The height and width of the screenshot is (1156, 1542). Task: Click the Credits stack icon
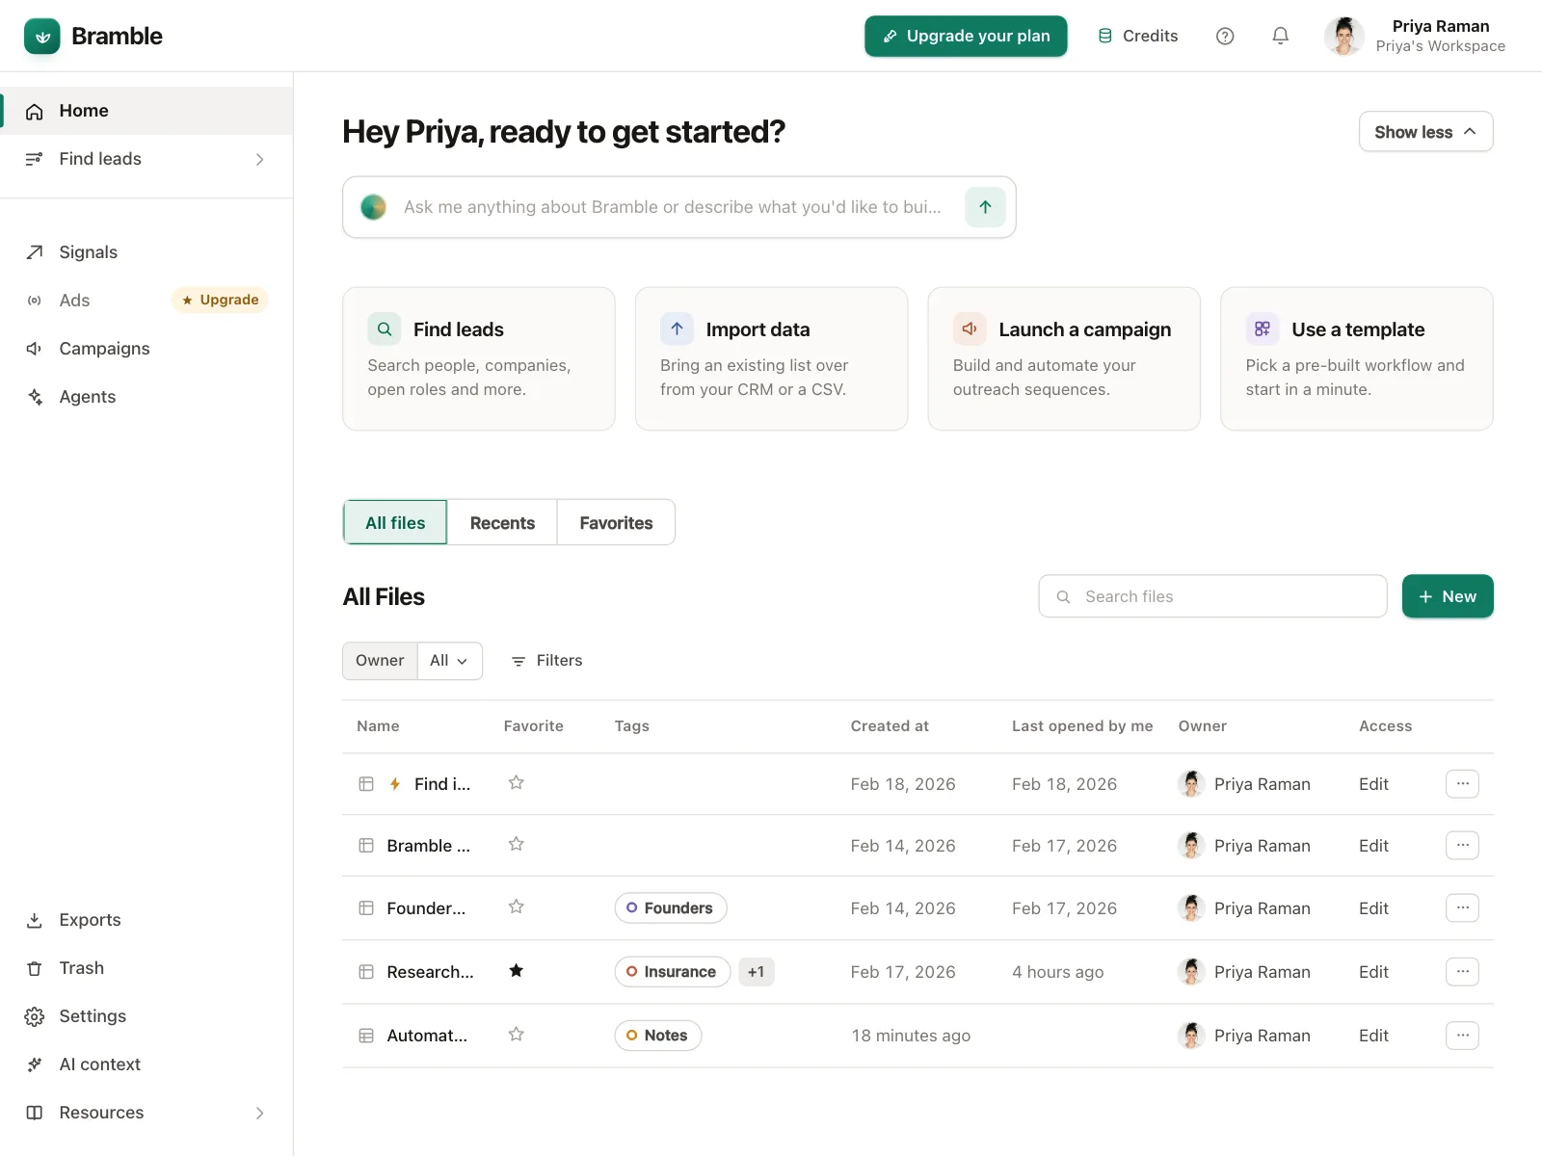(1105, 36)
